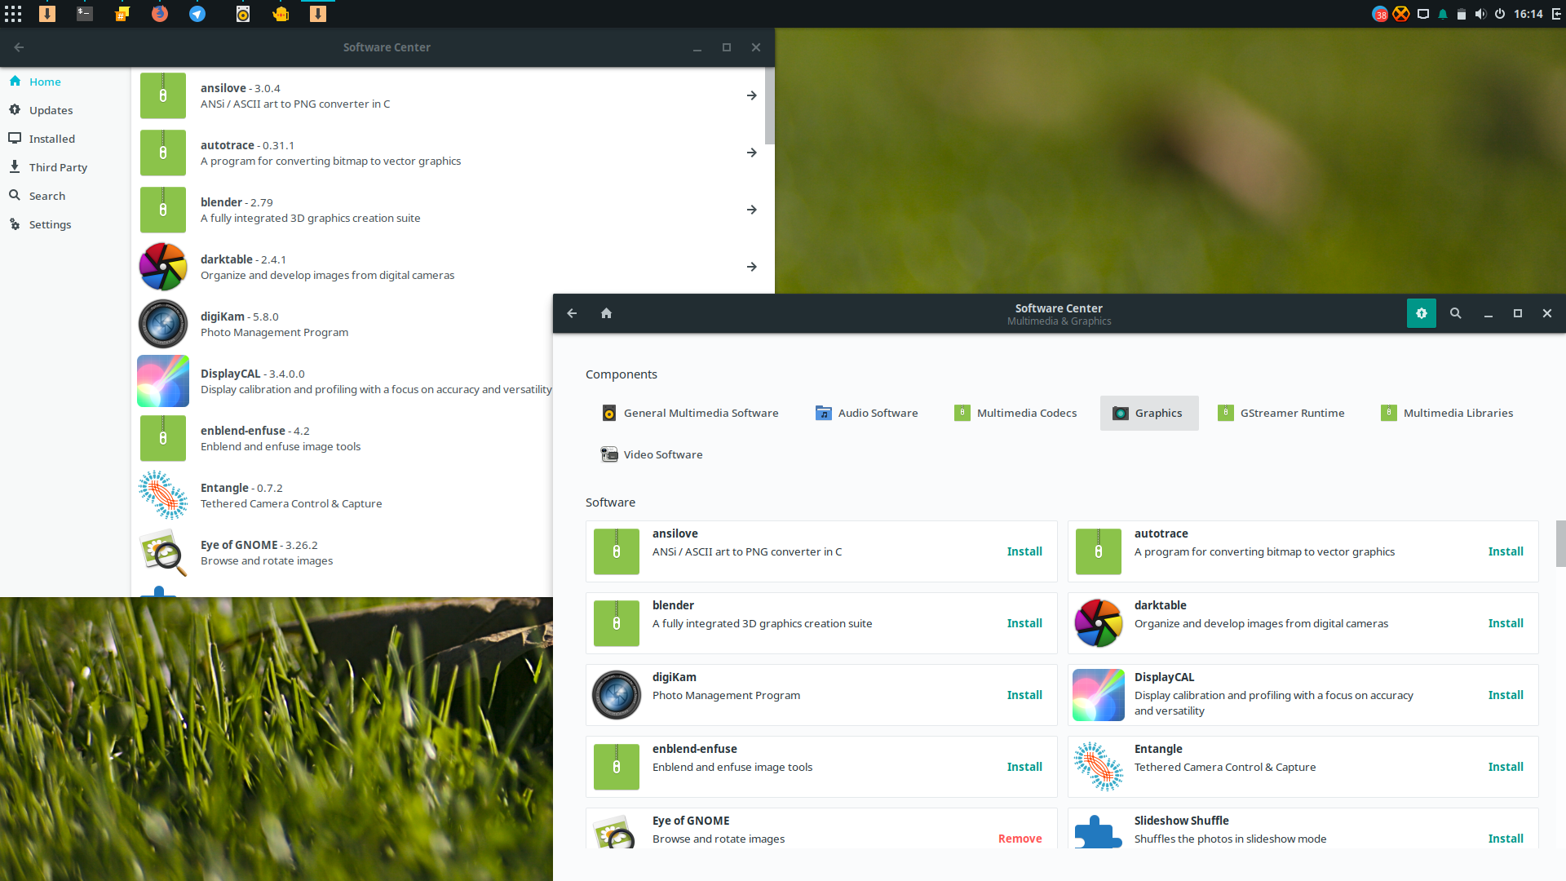Screen dimensions: 1566x881
Task: Open the application grid launcher in the top panel
Action: [x=13, y=14]
